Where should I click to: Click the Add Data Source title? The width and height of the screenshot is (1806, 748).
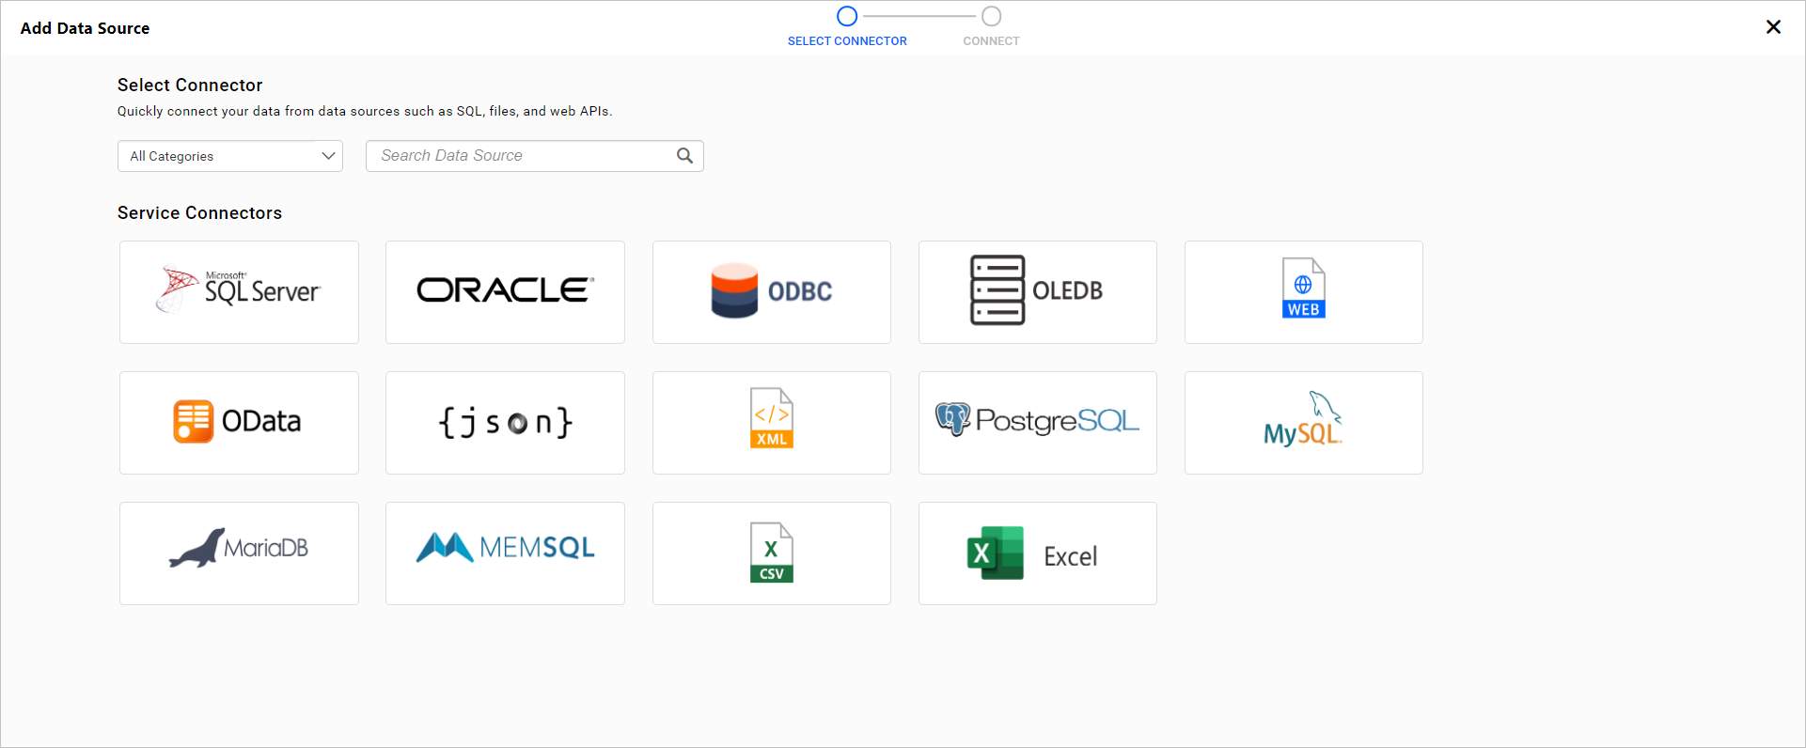click(86, 28)
